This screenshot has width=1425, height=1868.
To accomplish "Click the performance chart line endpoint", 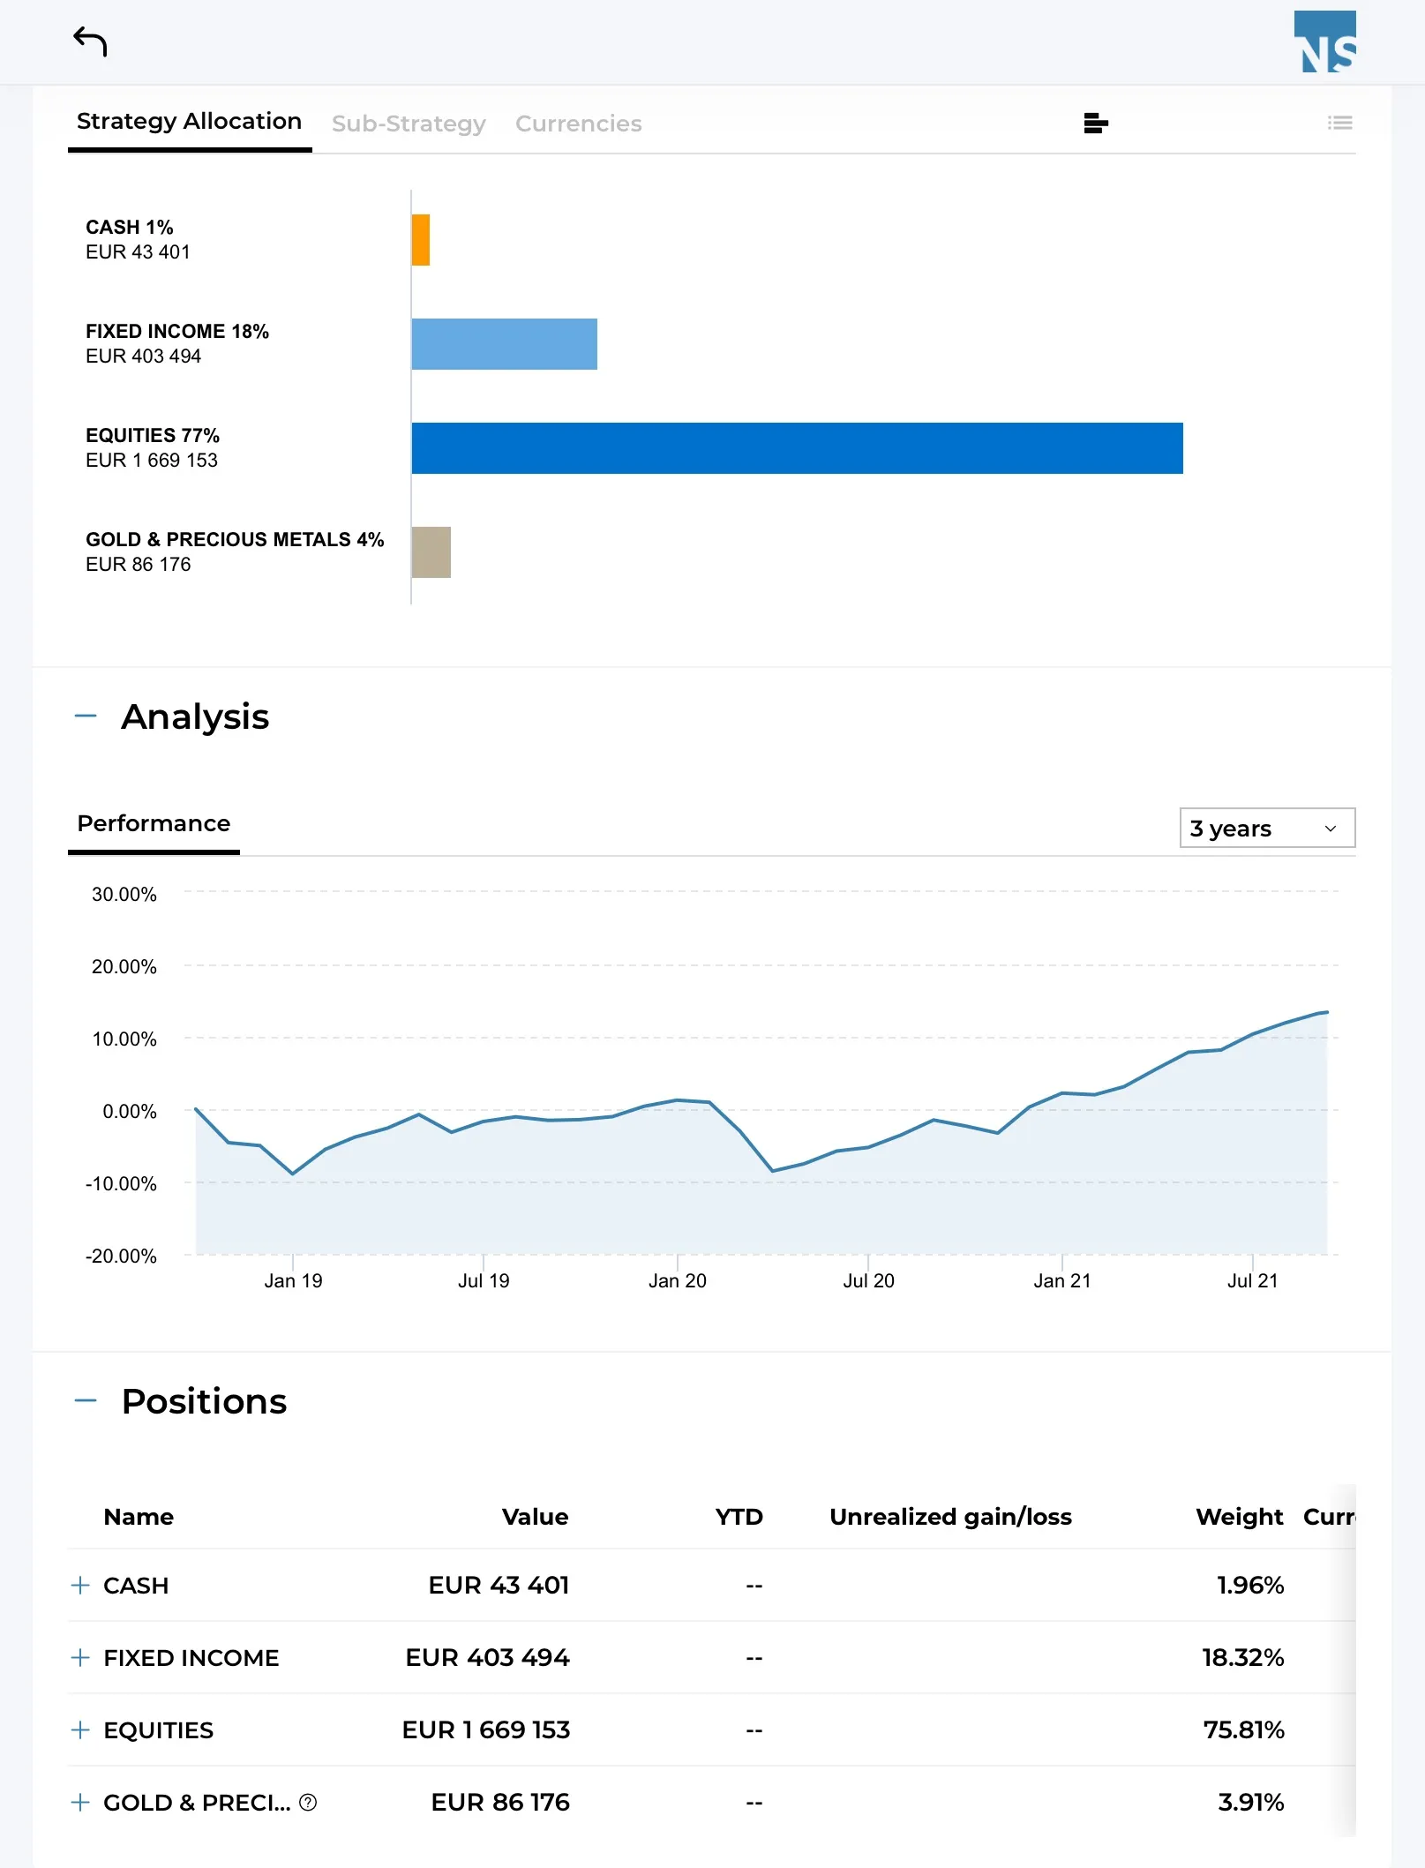I will [x=1326, y=1012].
